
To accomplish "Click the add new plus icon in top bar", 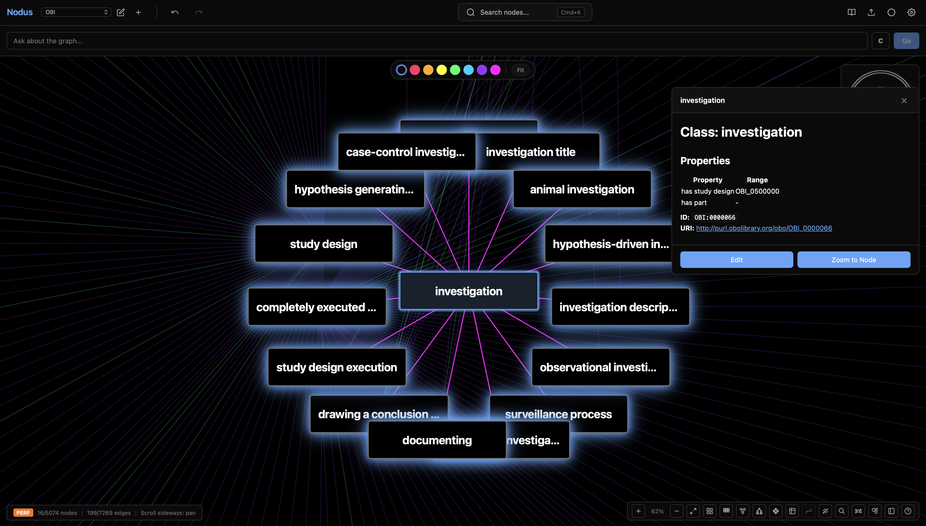I will 138,12.
